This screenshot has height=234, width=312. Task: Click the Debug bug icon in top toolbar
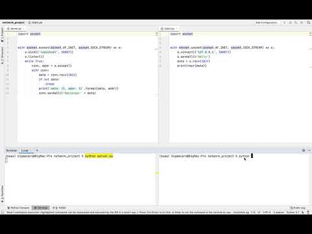[x=291, y=23]
